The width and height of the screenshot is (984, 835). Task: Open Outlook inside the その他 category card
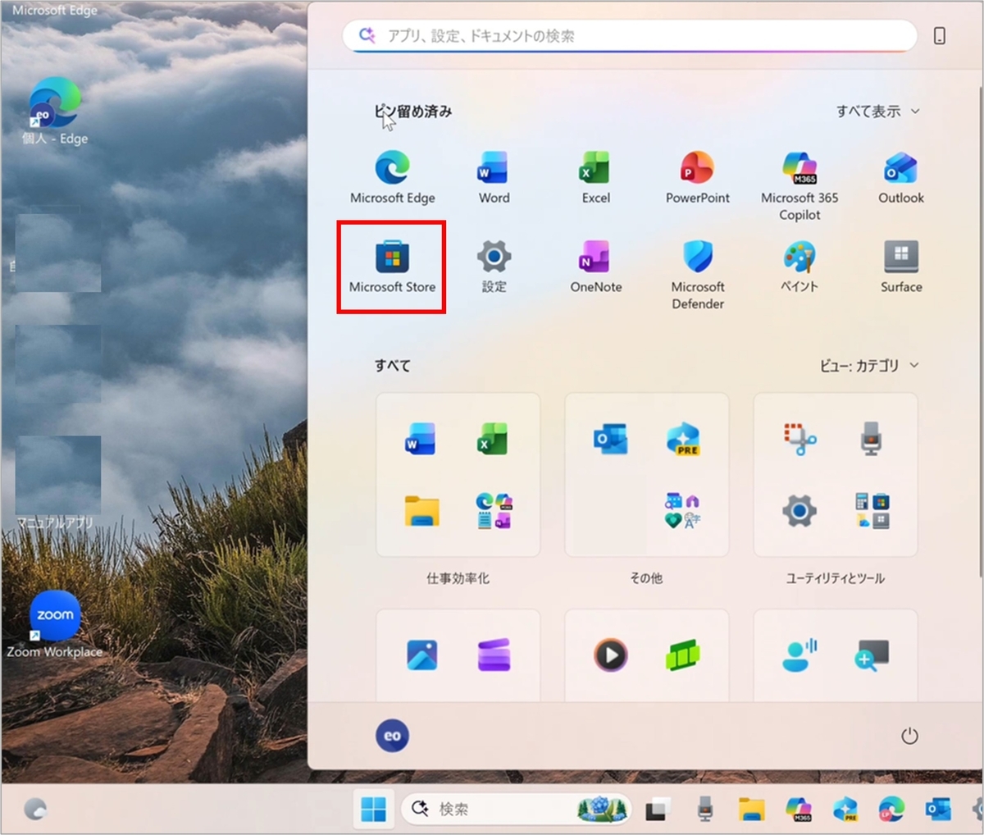point(611,439)
